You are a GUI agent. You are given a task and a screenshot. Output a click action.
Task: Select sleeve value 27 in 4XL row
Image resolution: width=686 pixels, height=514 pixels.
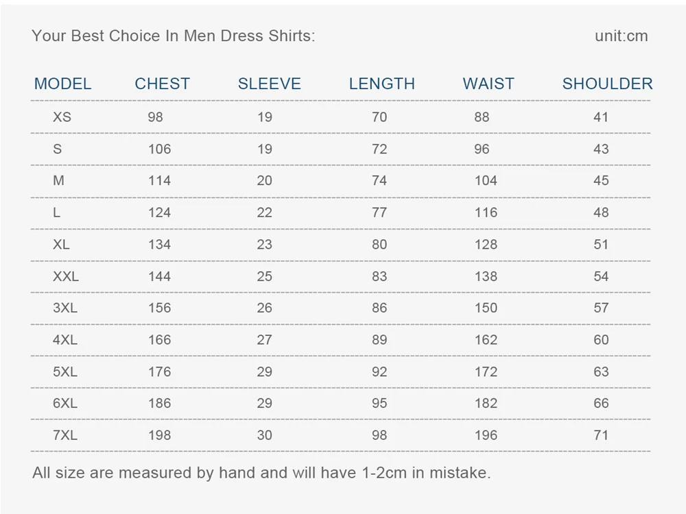[264, 340]
